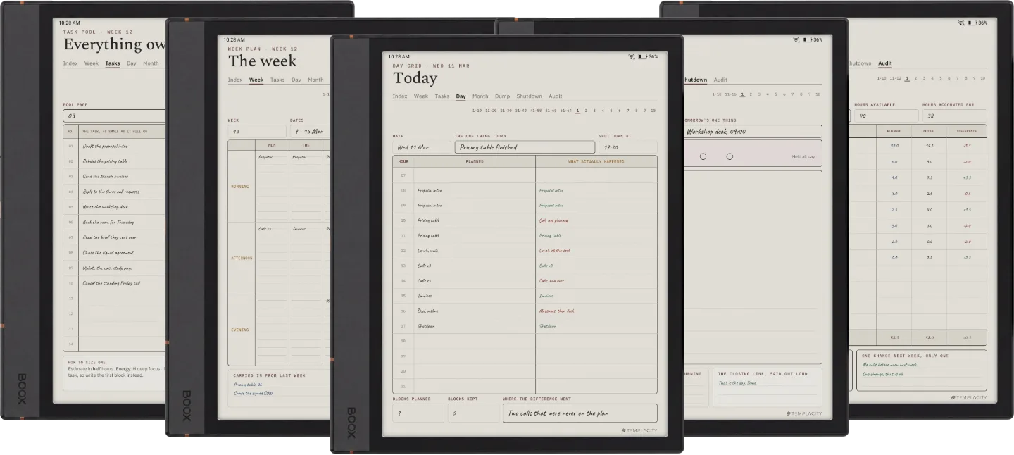
Task: Open the Index tab on the Task pool tablet
Action: pyautogui.click(x=70, y=63)
